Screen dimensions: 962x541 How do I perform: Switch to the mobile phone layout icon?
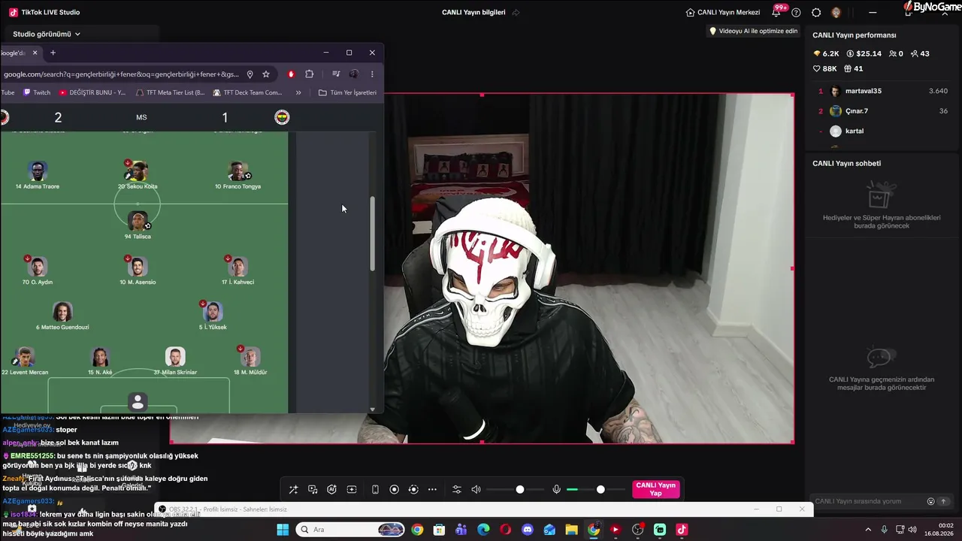pyautogui.click(x=375, y=490)
